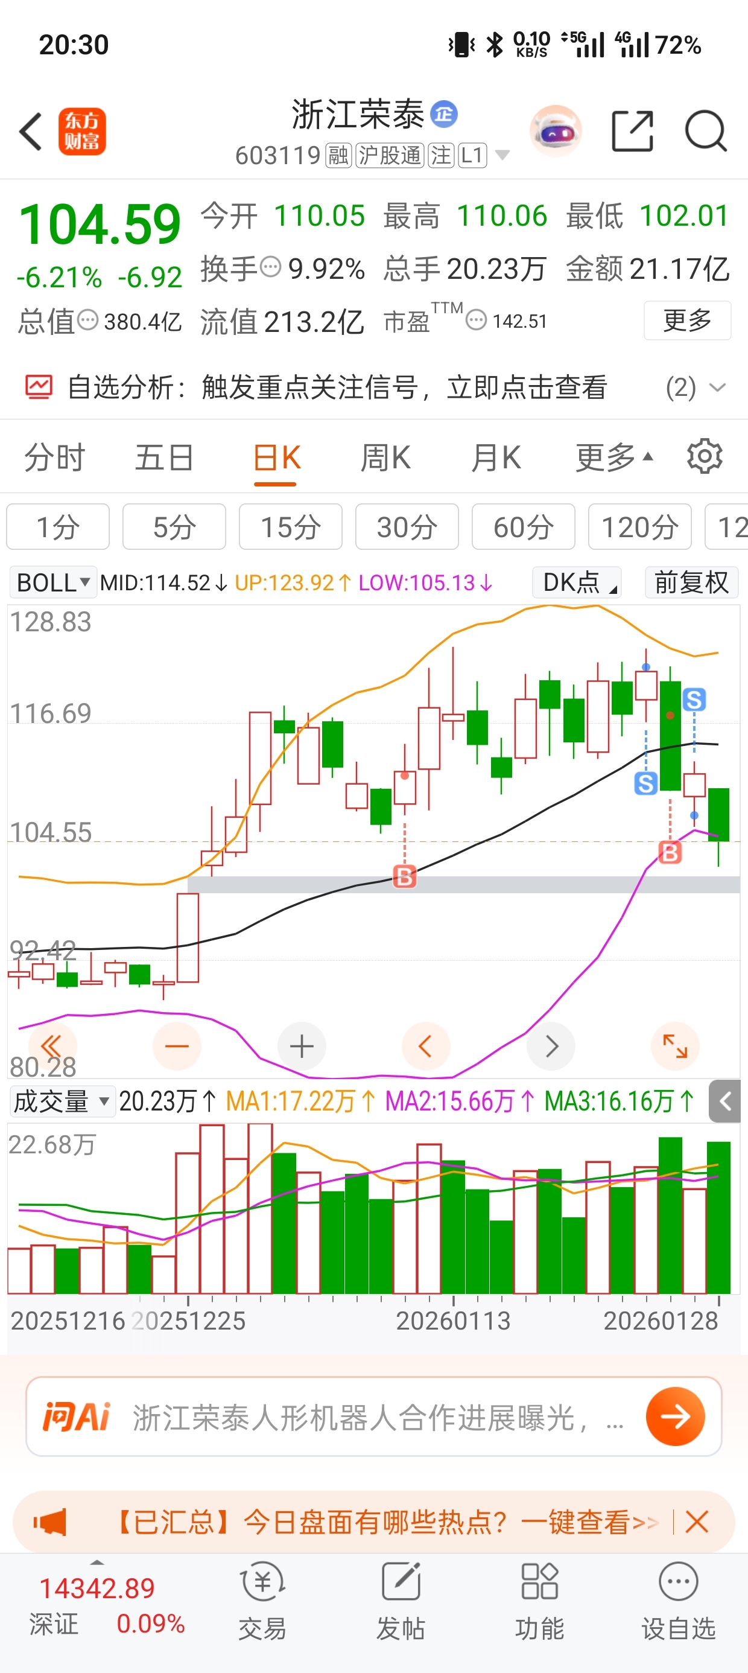Viewport: 748px width, 1673px height.
Task: Tap the leftmost red B buy marker
Action: point(405,877)
